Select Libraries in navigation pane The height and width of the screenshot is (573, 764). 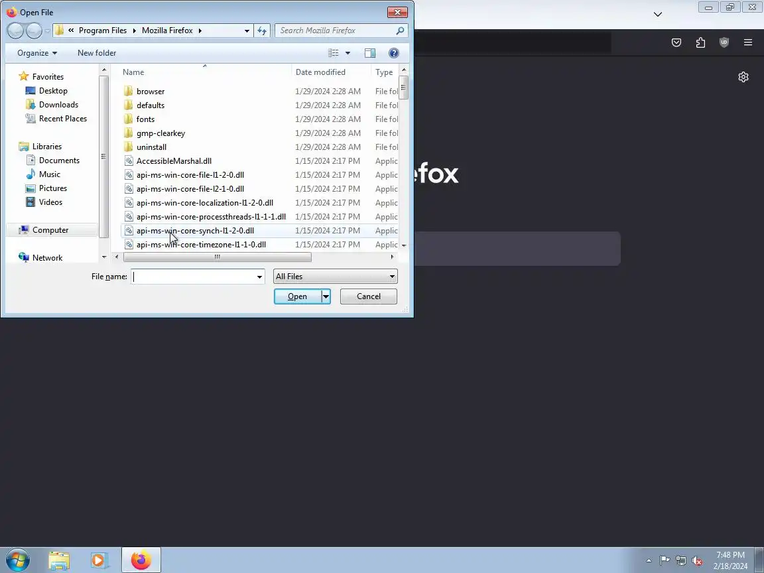[x=47, y=146]
